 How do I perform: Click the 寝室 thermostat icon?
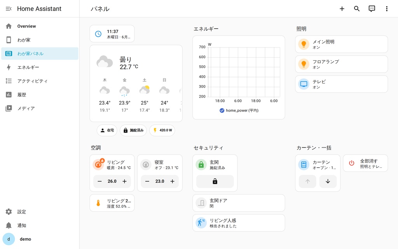pos(146,165)
